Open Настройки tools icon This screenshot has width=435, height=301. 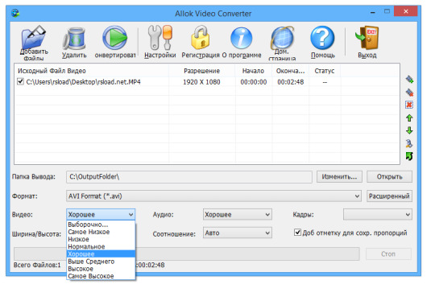click(160, 38)
